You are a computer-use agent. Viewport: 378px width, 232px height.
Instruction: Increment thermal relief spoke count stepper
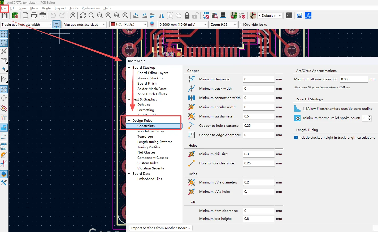tap(370, 116)
